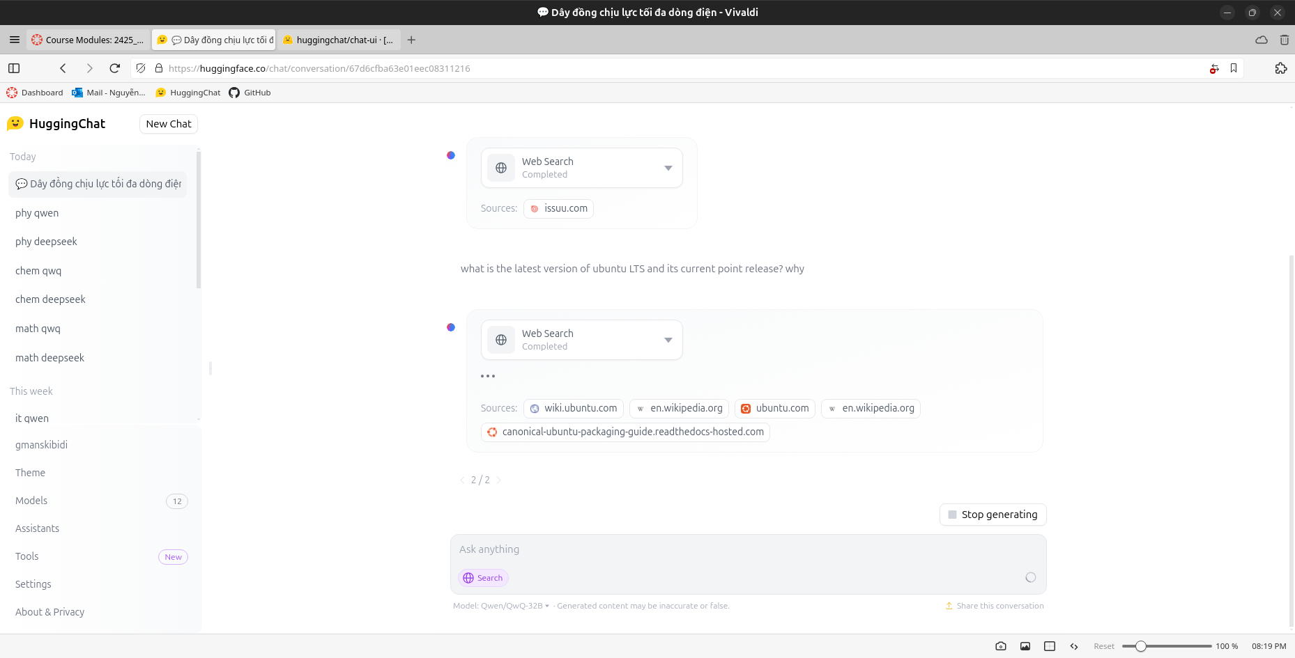Toggle the tab tiling status icon
The width and height of the screenshot is (1295, 658).
1050,646
